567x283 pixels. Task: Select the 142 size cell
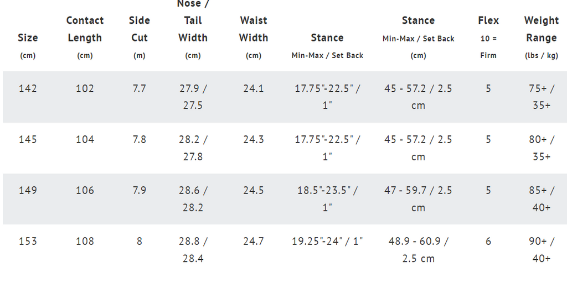coord(28,88)
